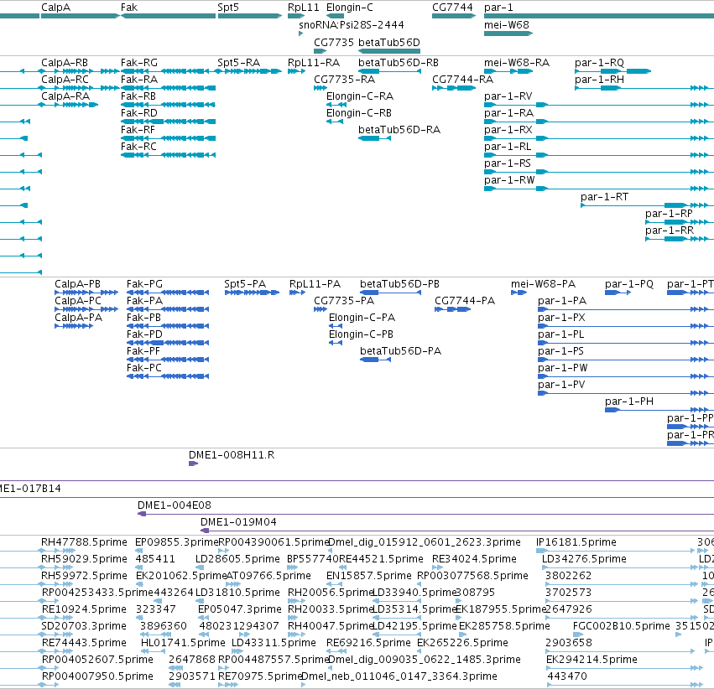Click EST LD28605.5prime

click(x=237, y=559)
